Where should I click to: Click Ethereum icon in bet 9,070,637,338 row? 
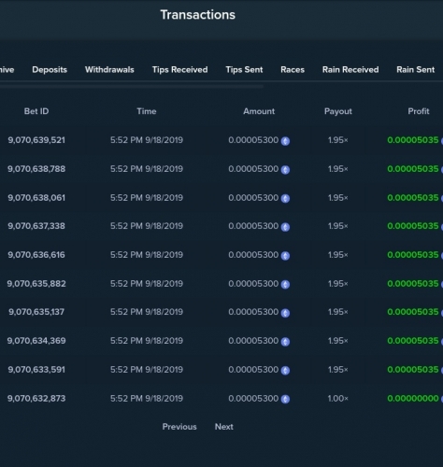pyautogui.click(x=285, y=227)
